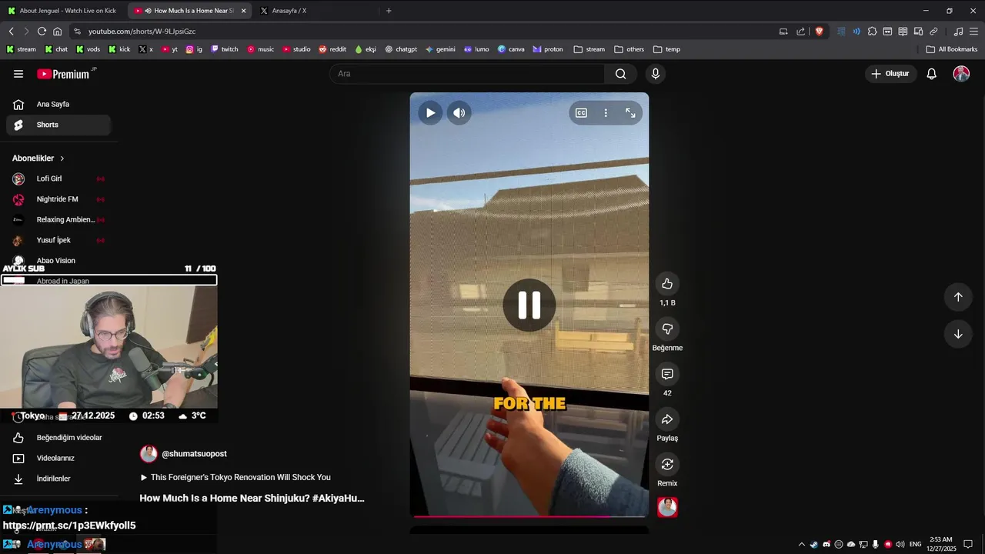Go to previous Short with up arrow
Viewport: 985px width, 554px height.
(x=958, y=297)
